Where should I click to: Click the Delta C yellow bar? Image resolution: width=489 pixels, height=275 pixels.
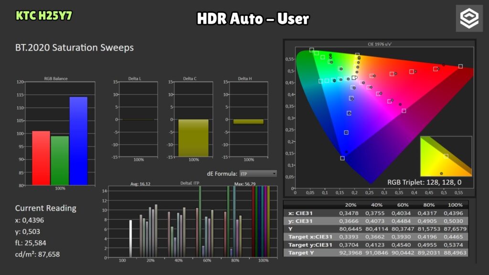point(193,138)
